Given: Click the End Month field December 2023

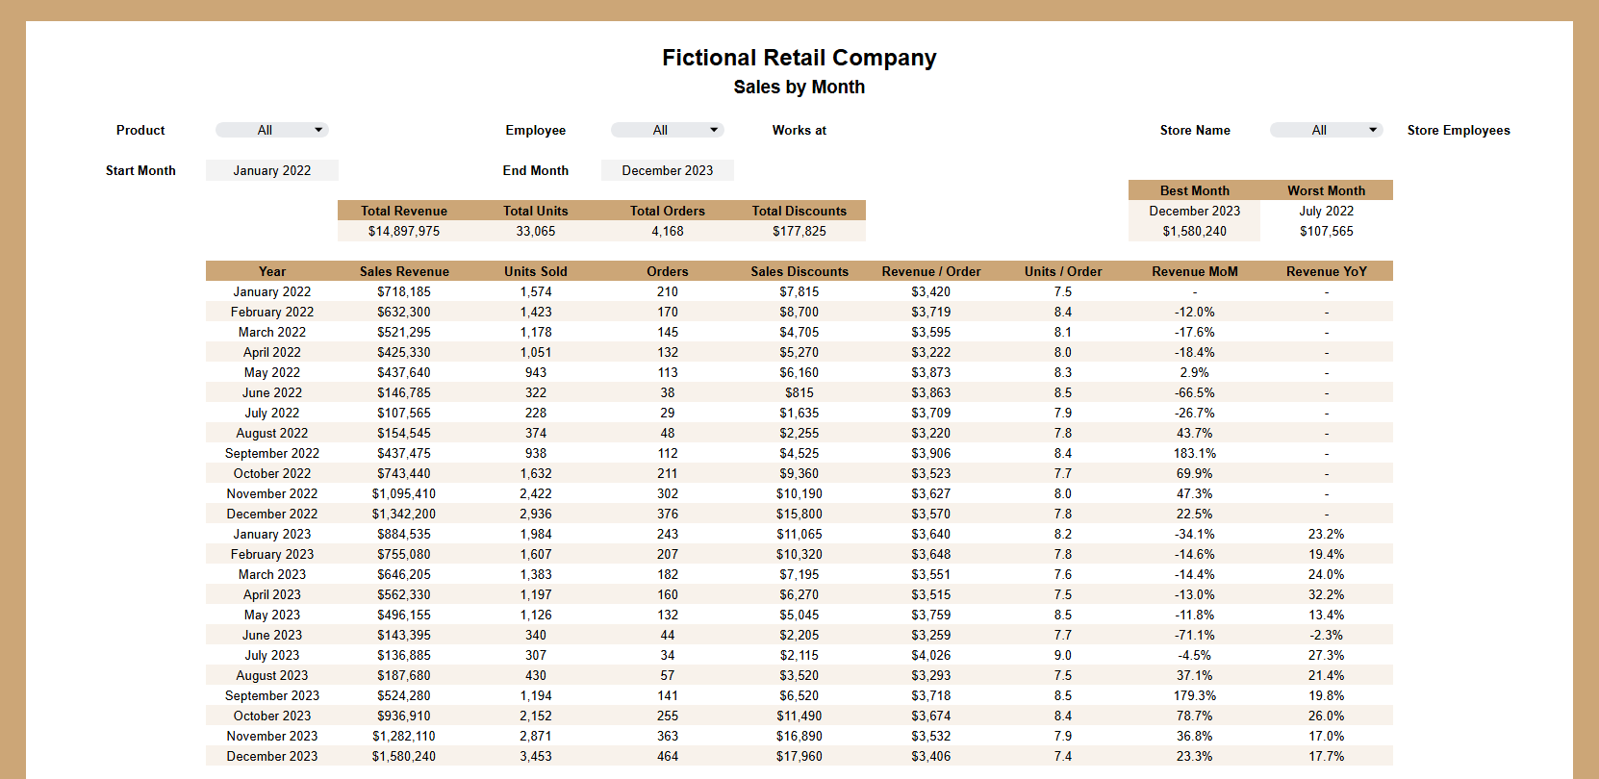Looking at the screenshot, I should (x=668, y=170).
